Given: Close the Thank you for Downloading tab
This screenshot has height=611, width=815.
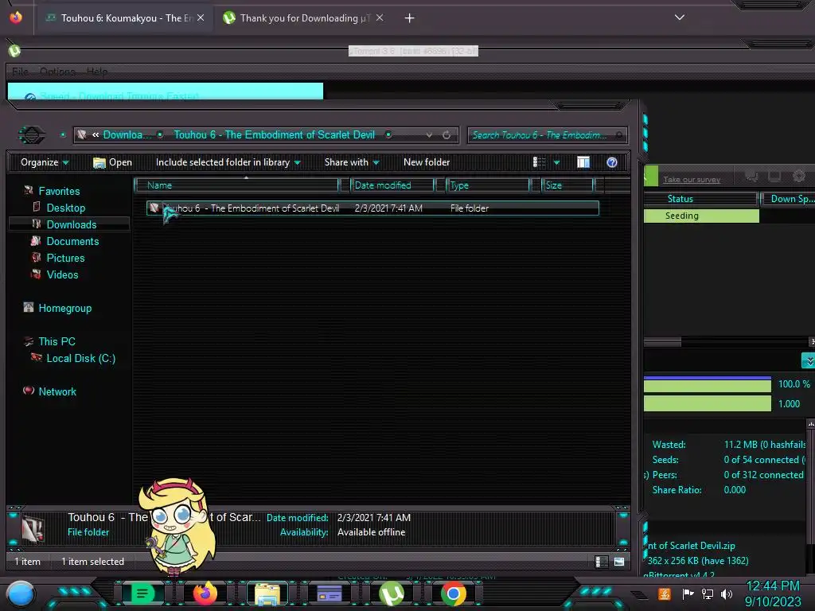Looking at the screenshot, I should [x=380, y=18].
